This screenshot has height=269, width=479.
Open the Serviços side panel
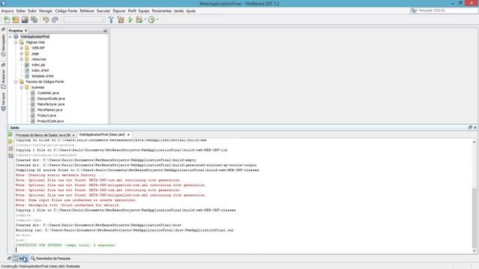[x=3, y=102]
